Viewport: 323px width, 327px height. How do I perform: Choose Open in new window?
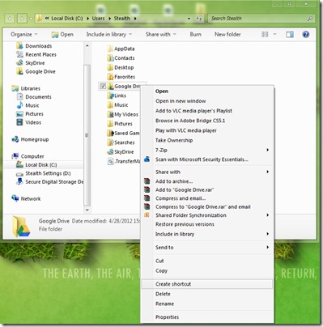(x=207, y=101)
